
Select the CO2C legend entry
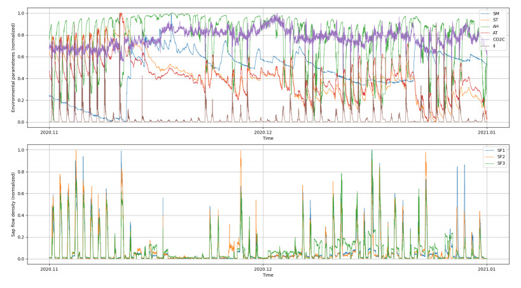pos(498,39)
